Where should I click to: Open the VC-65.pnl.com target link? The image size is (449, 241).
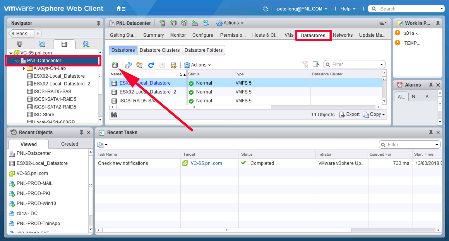click(x=206, y=163)
